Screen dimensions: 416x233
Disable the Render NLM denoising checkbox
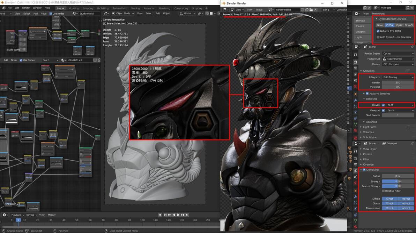[383, 105]
